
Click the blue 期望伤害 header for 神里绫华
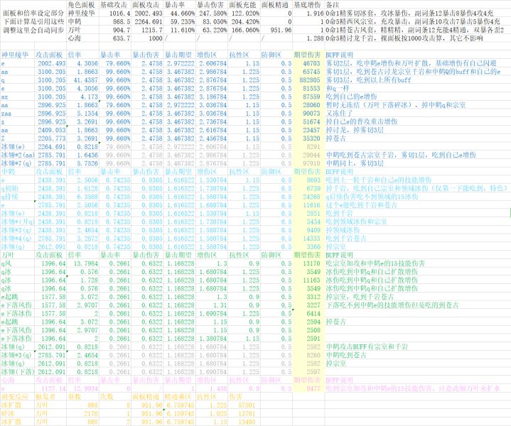click(x=307, y=55)
